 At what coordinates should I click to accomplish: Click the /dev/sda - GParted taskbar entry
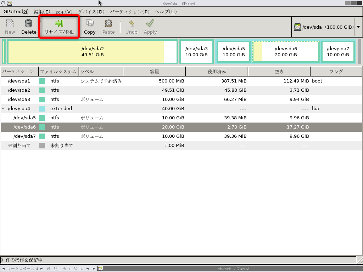pyautogui.click(x=233, y=269)
